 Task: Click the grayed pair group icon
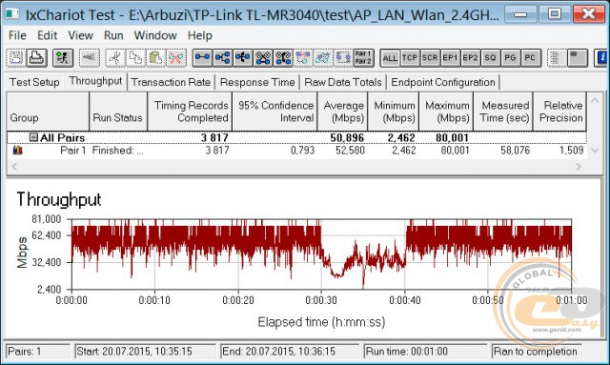[x=303, y=58]
